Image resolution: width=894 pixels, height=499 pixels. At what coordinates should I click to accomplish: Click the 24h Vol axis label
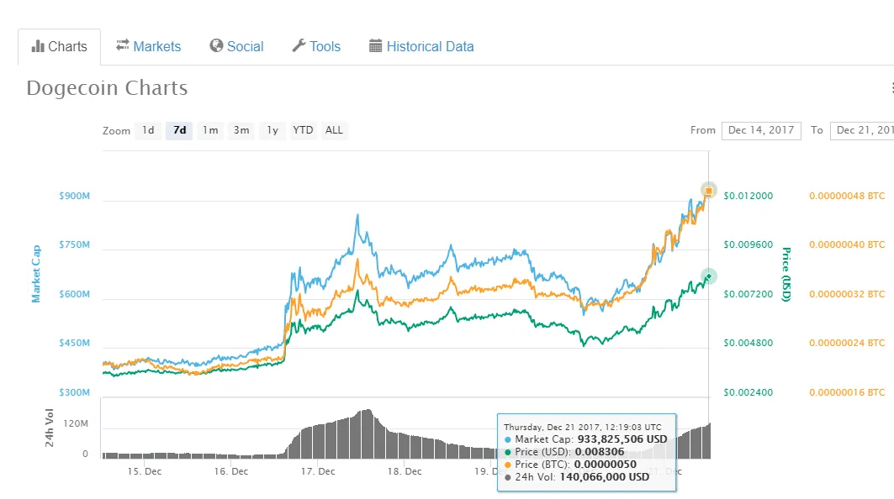point(49,428)
